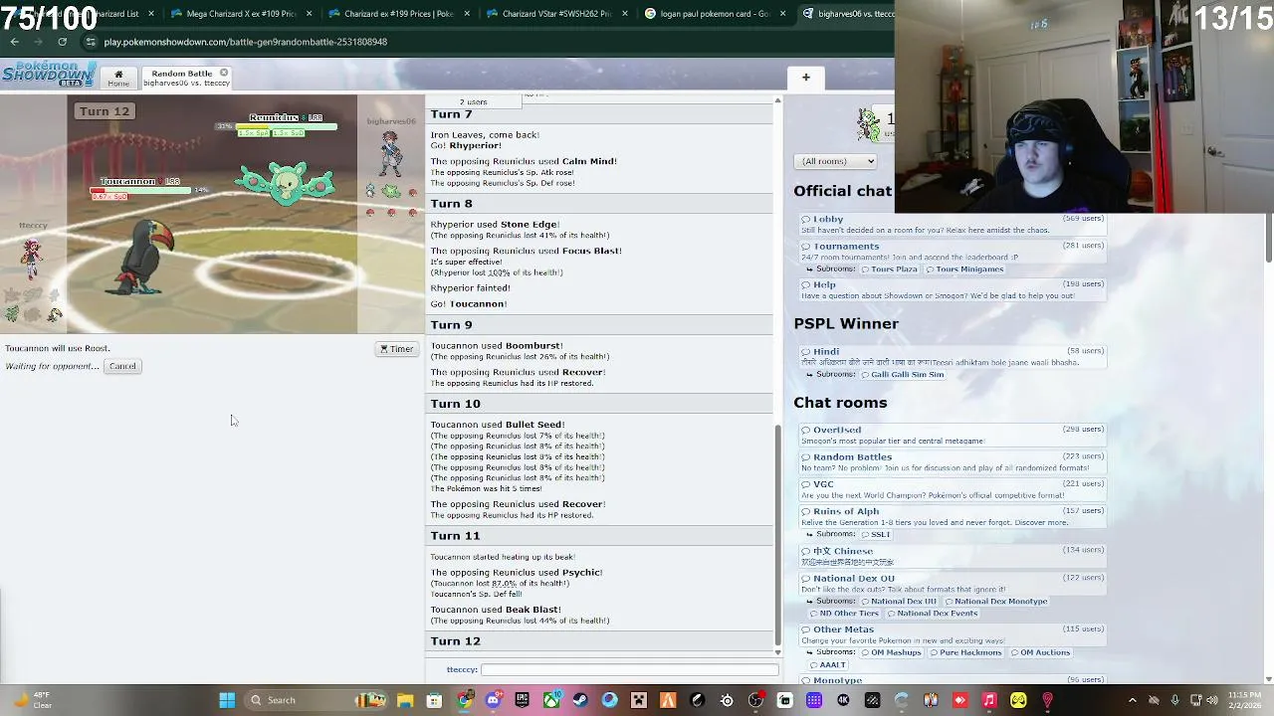The width and height of the screenshot is (1274, 716).
Task: Open Google Chrome from the taskbar
Action: [x=464, y=700]
